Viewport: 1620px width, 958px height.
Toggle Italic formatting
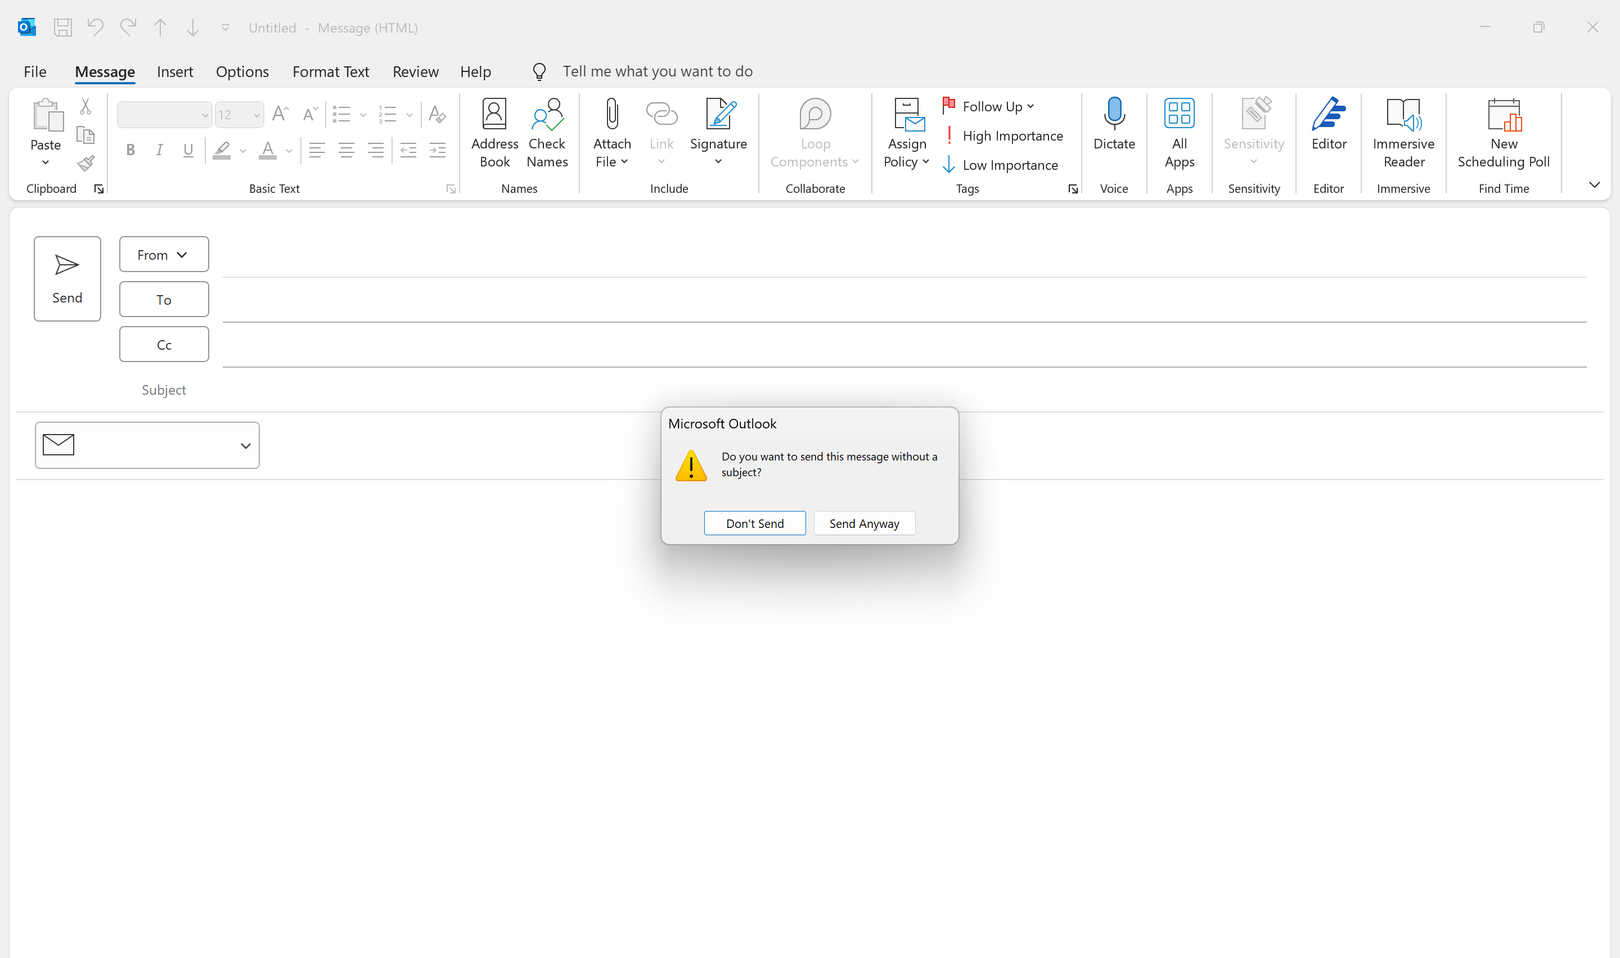coord(159,151)
